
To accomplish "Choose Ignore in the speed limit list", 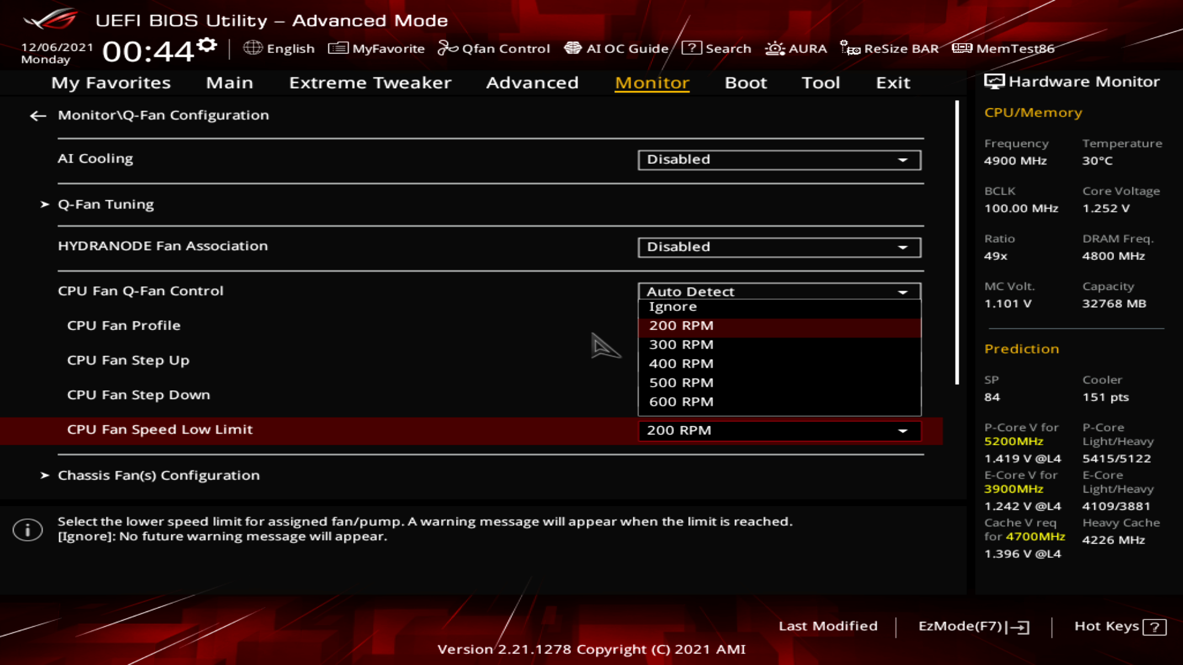I will [x=672, y=307].
